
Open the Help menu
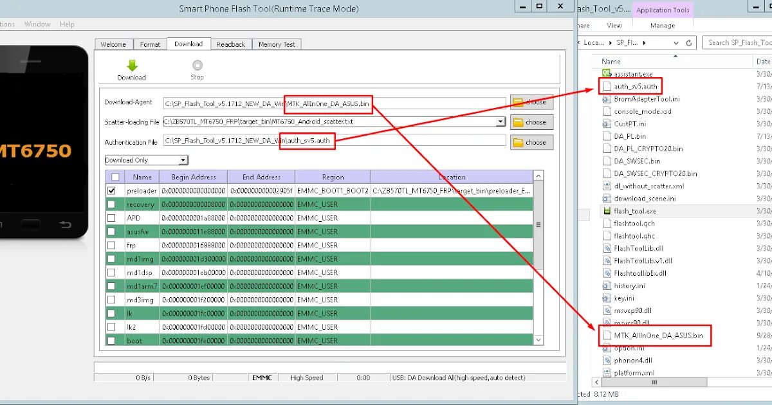coord(67,24)
